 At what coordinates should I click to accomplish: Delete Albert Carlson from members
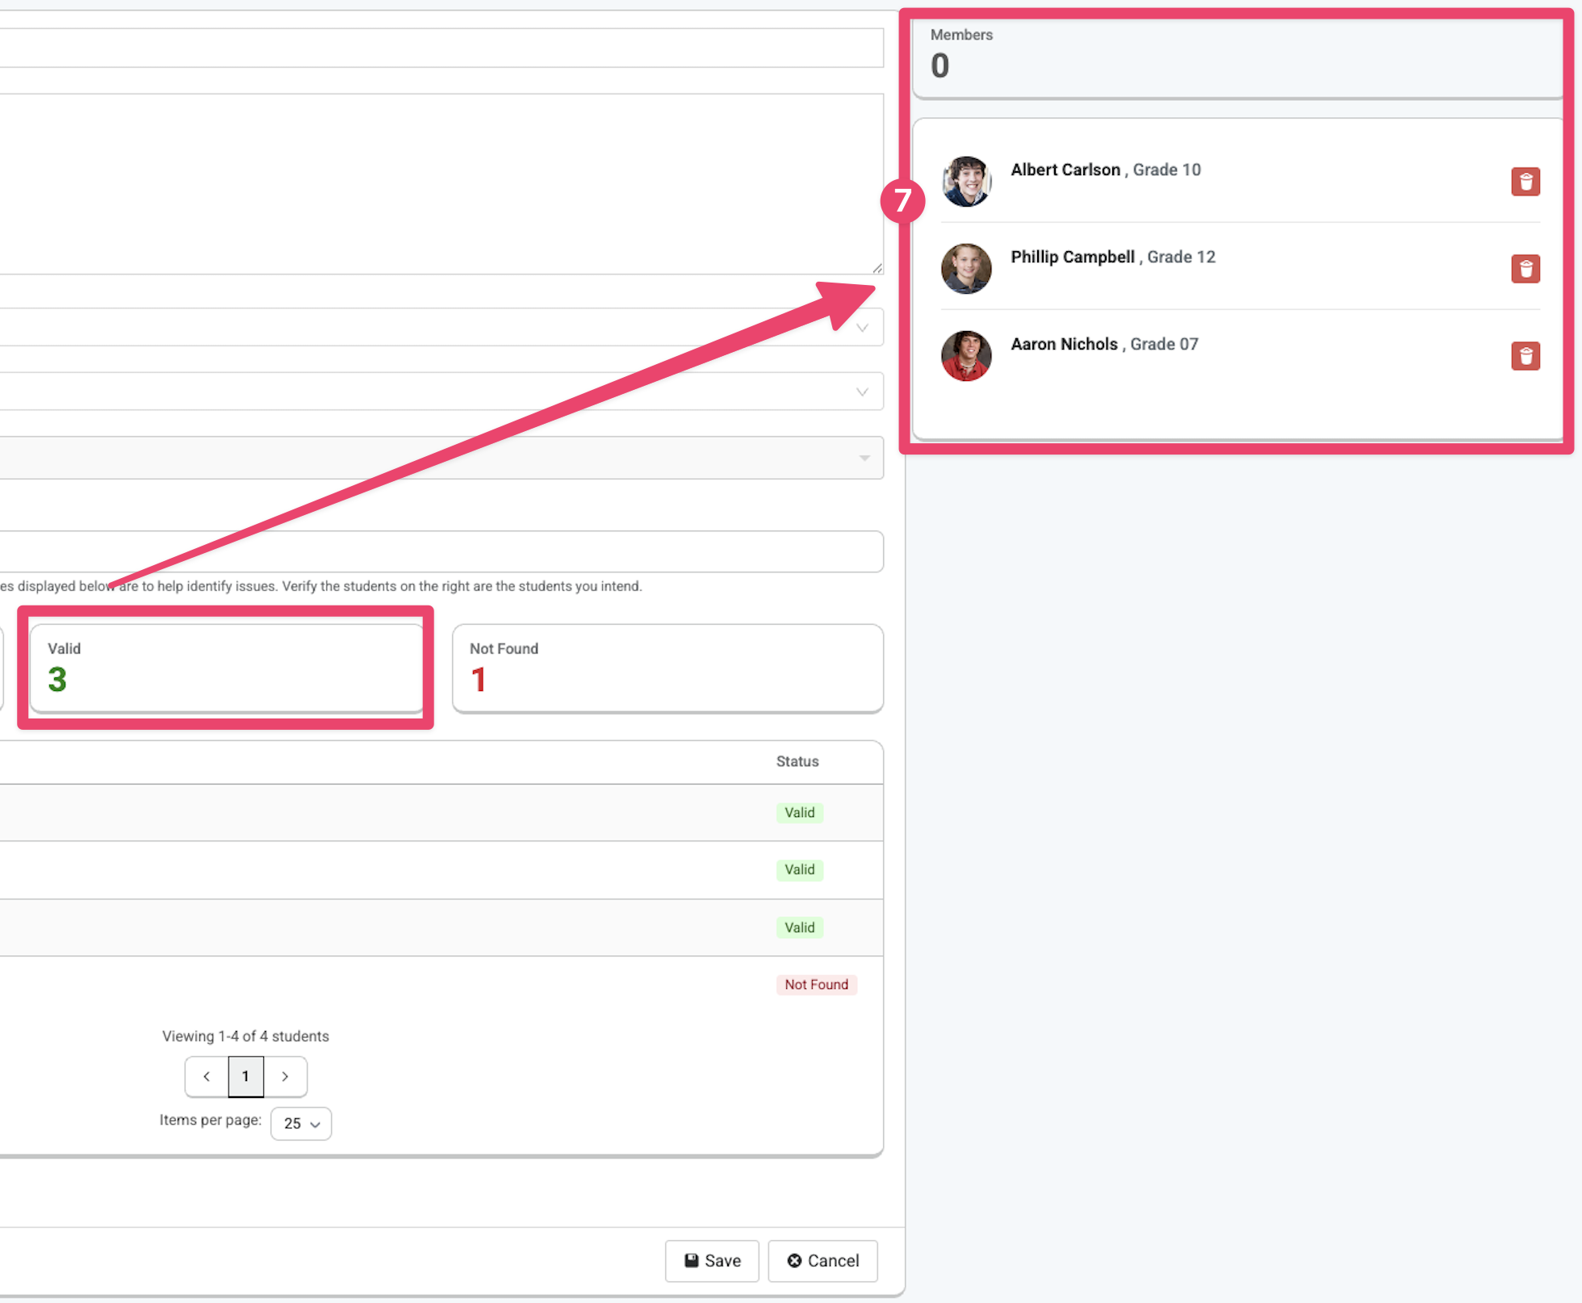click(x=1525, y=182)
